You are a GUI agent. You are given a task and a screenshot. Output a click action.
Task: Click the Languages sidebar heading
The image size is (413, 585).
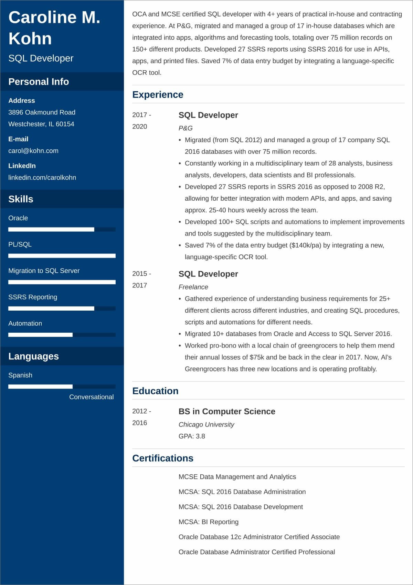33,356
